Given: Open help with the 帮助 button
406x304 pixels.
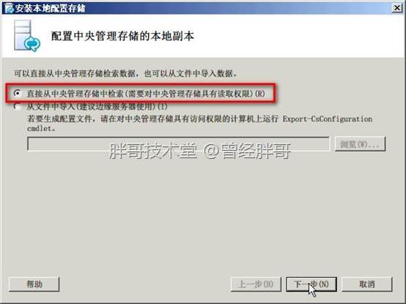Looking at the screenshot, I should pyautogui.click(x=34, y=284).
